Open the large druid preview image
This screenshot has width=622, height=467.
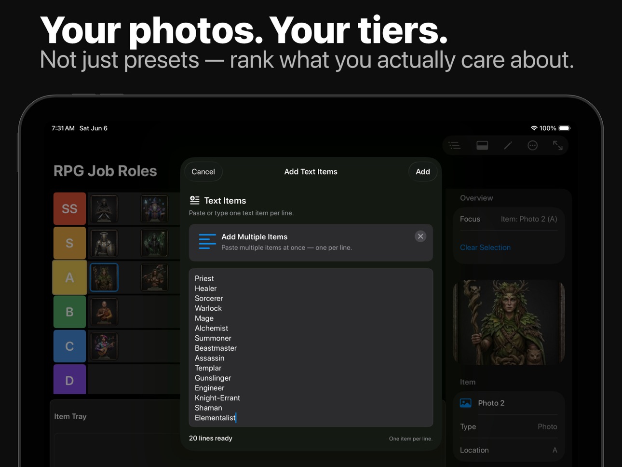[509, 322]
